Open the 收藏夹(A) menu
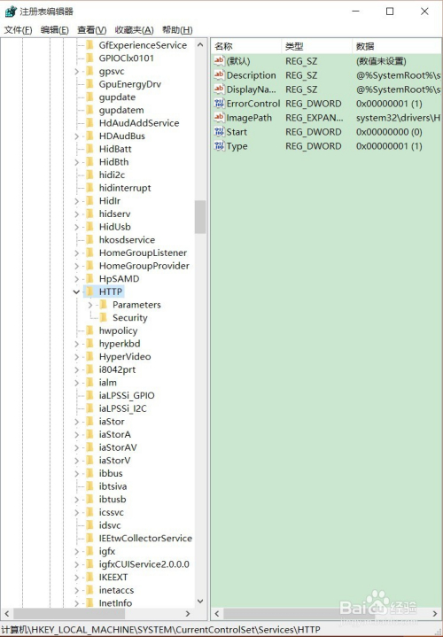Viewport: 443px width, 637px height. [x=134, y=29]
